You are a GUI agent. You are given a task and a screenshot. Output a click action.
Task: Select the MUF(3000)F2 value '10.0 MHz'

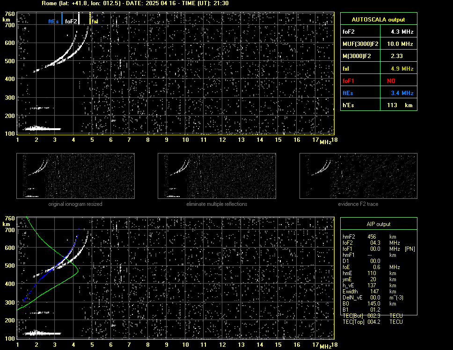click(400, 44)
